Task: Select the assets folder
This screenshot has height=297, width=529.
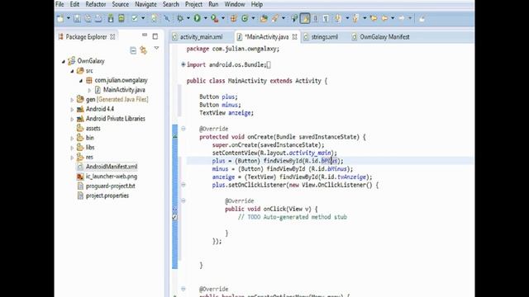Action: (x=93, y=129)
